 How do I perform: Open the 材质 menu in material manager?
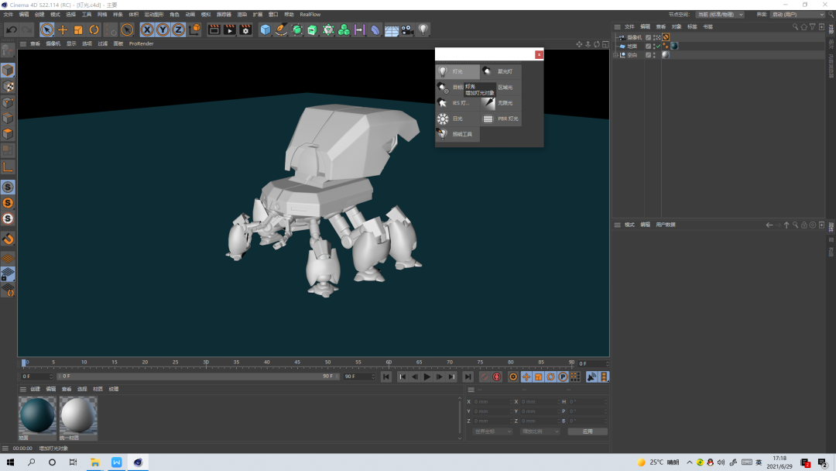(98, 390)
